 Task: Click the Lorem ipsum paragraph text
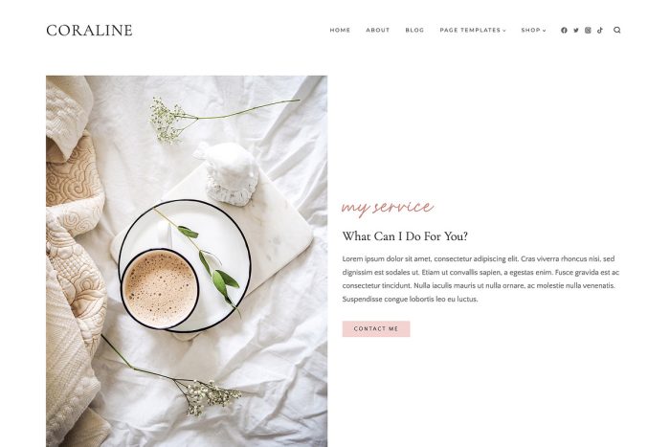click(x=480, y=279)
